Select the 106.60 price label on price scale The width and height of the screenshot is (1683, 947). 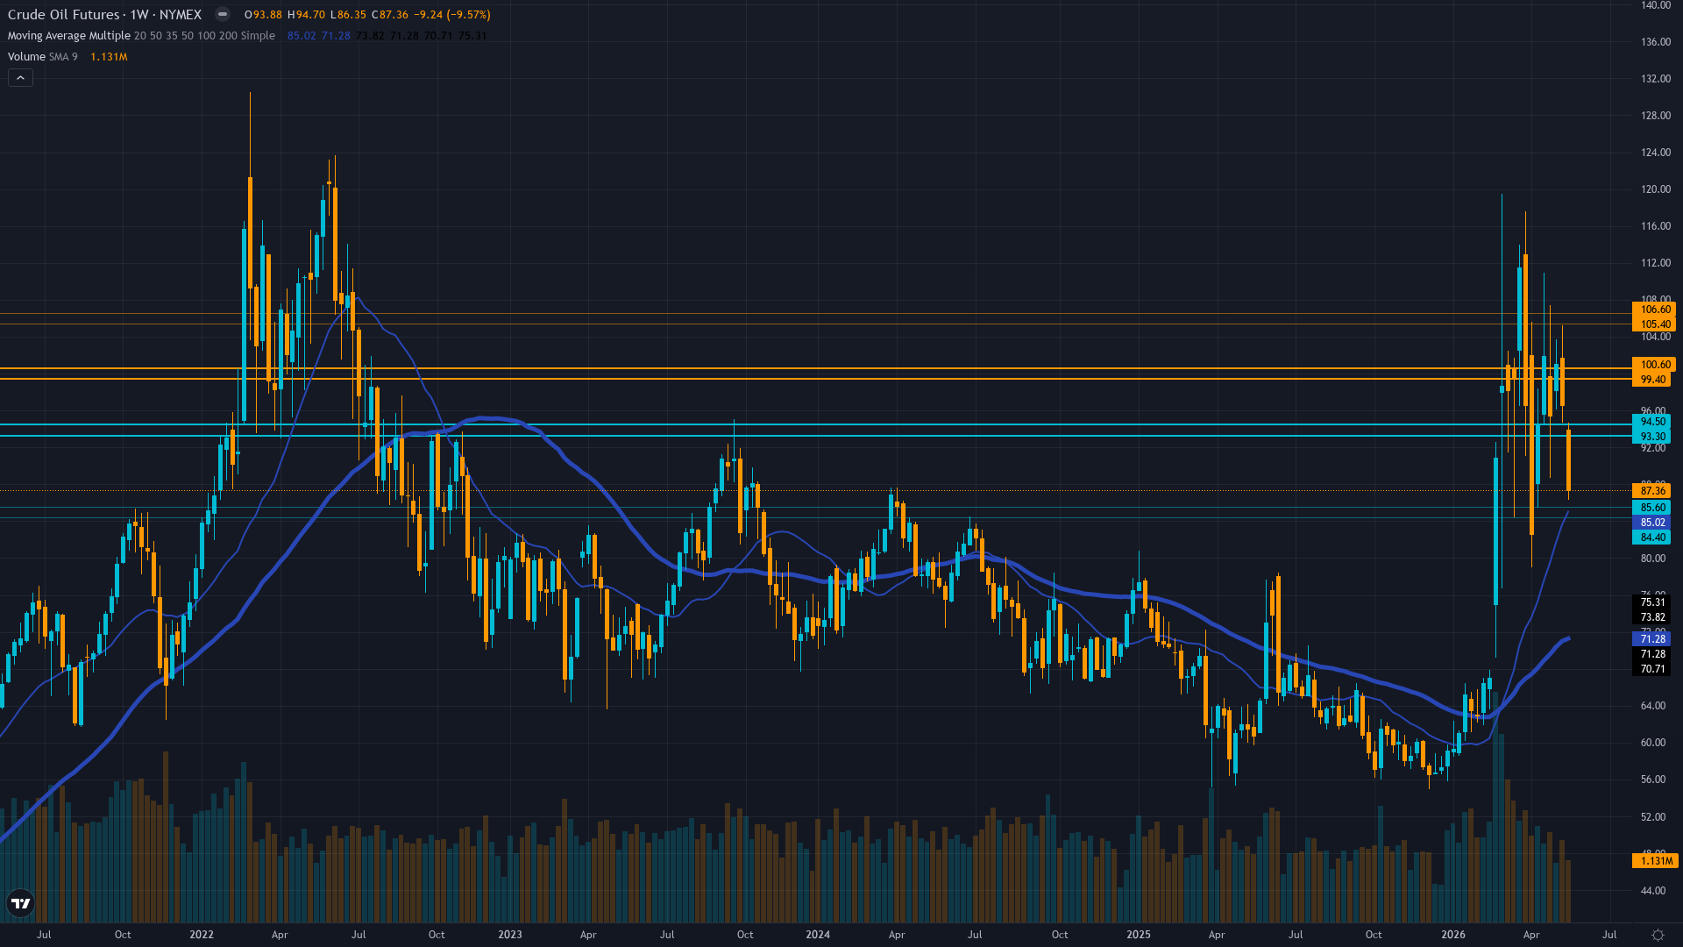click(x=1654, y=310)
